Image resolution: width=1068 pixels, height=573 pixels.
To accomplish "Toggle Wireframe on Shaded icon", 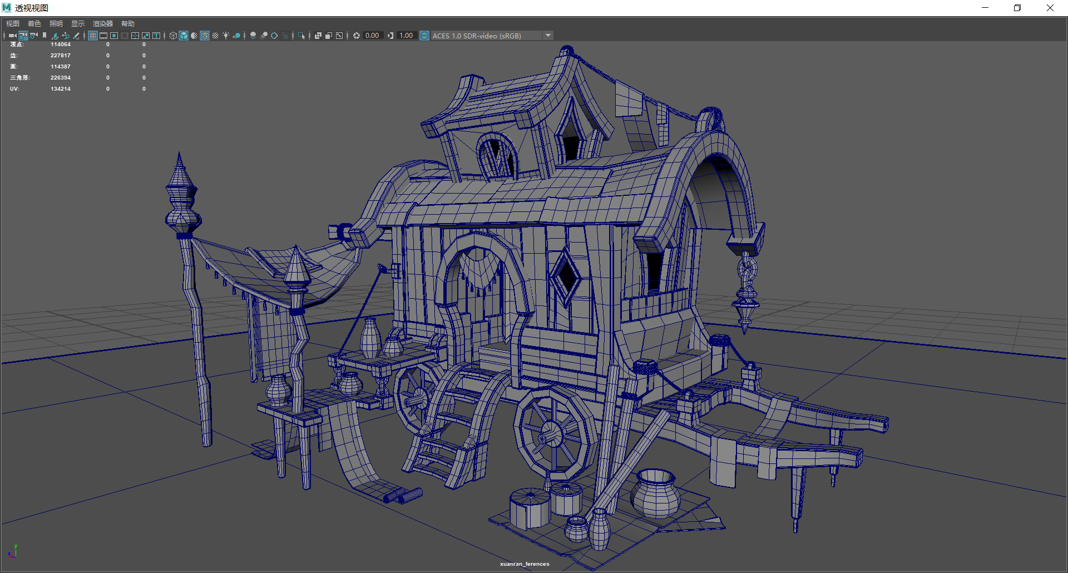I will coord(205,36).
